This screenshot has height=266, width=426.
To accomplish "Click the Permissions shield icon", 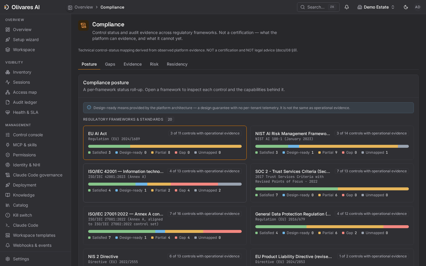I will 8,155.
